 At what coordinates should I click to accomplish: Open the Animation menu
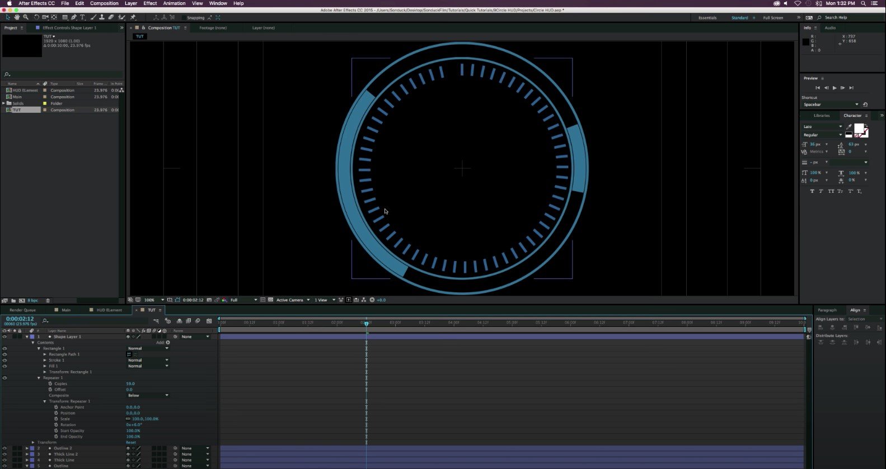[174, 3]
